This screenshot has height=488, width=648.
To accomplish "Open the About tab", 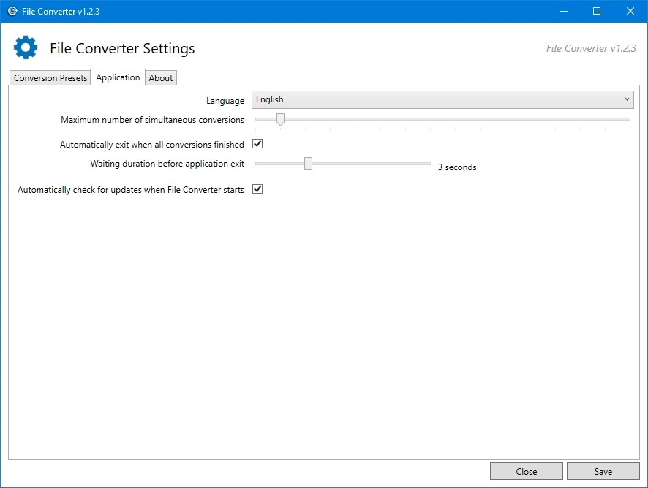I will [x=160, y=77].
